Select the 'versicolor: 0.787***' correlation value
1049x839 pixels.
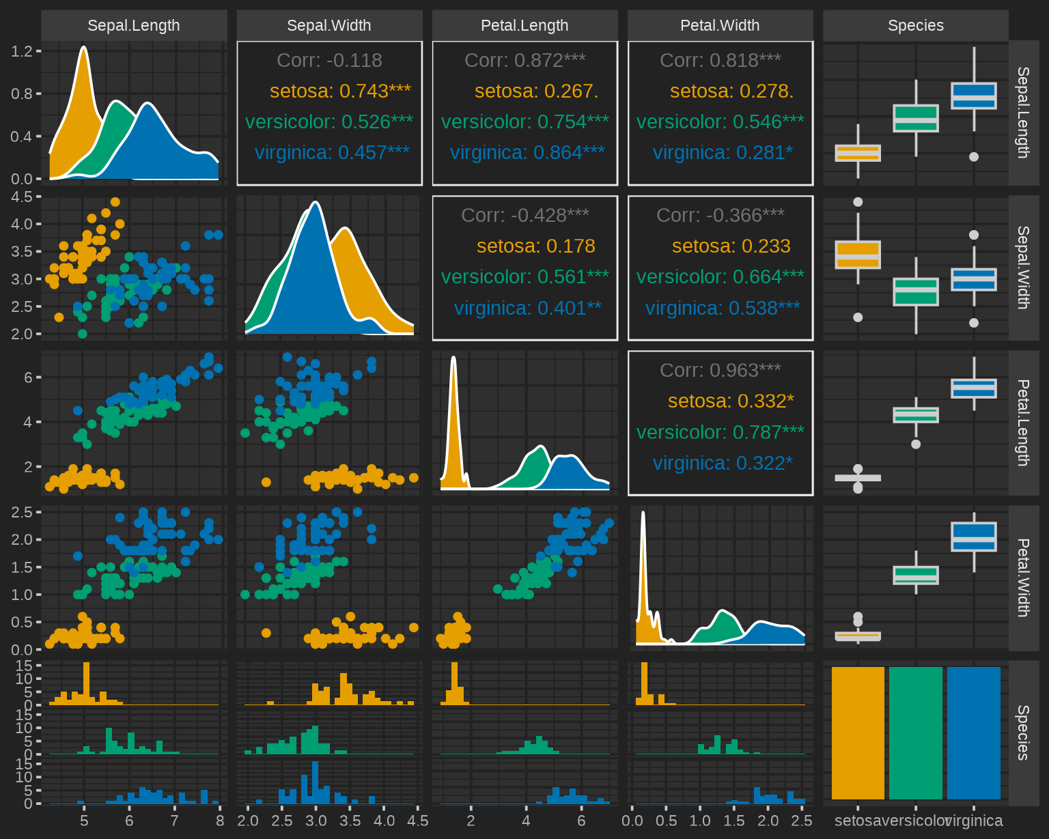pyautogui.click(x=720, y=432)
